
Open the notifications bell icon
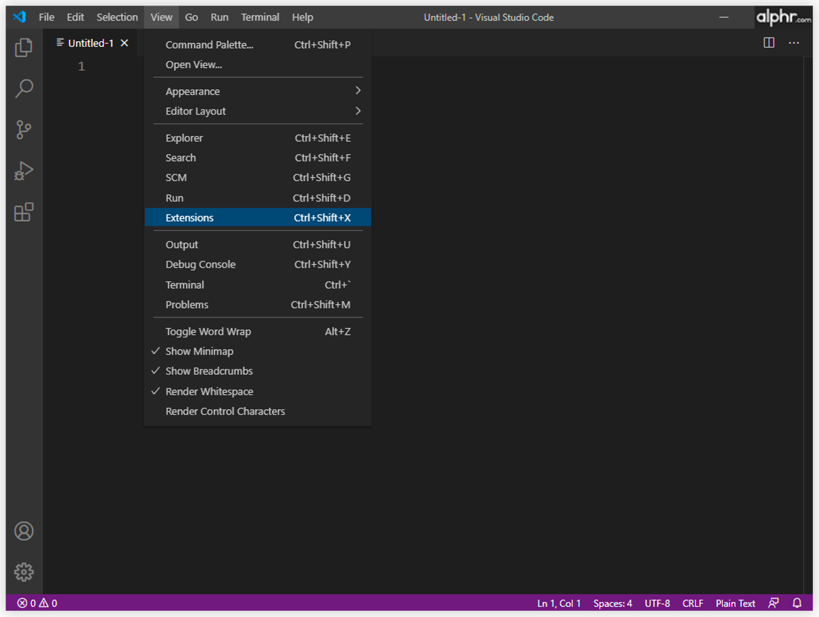(797, 603)
